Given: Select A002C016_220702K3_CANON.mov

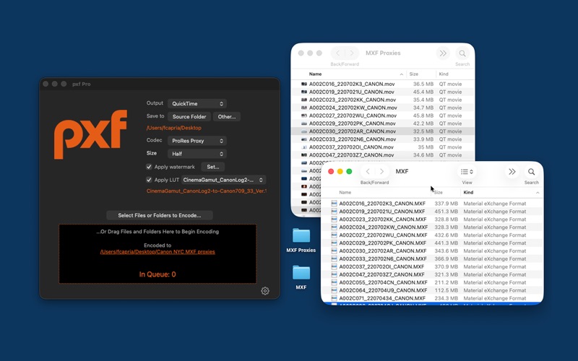Looking at the screenshot, I should (383, 84).
